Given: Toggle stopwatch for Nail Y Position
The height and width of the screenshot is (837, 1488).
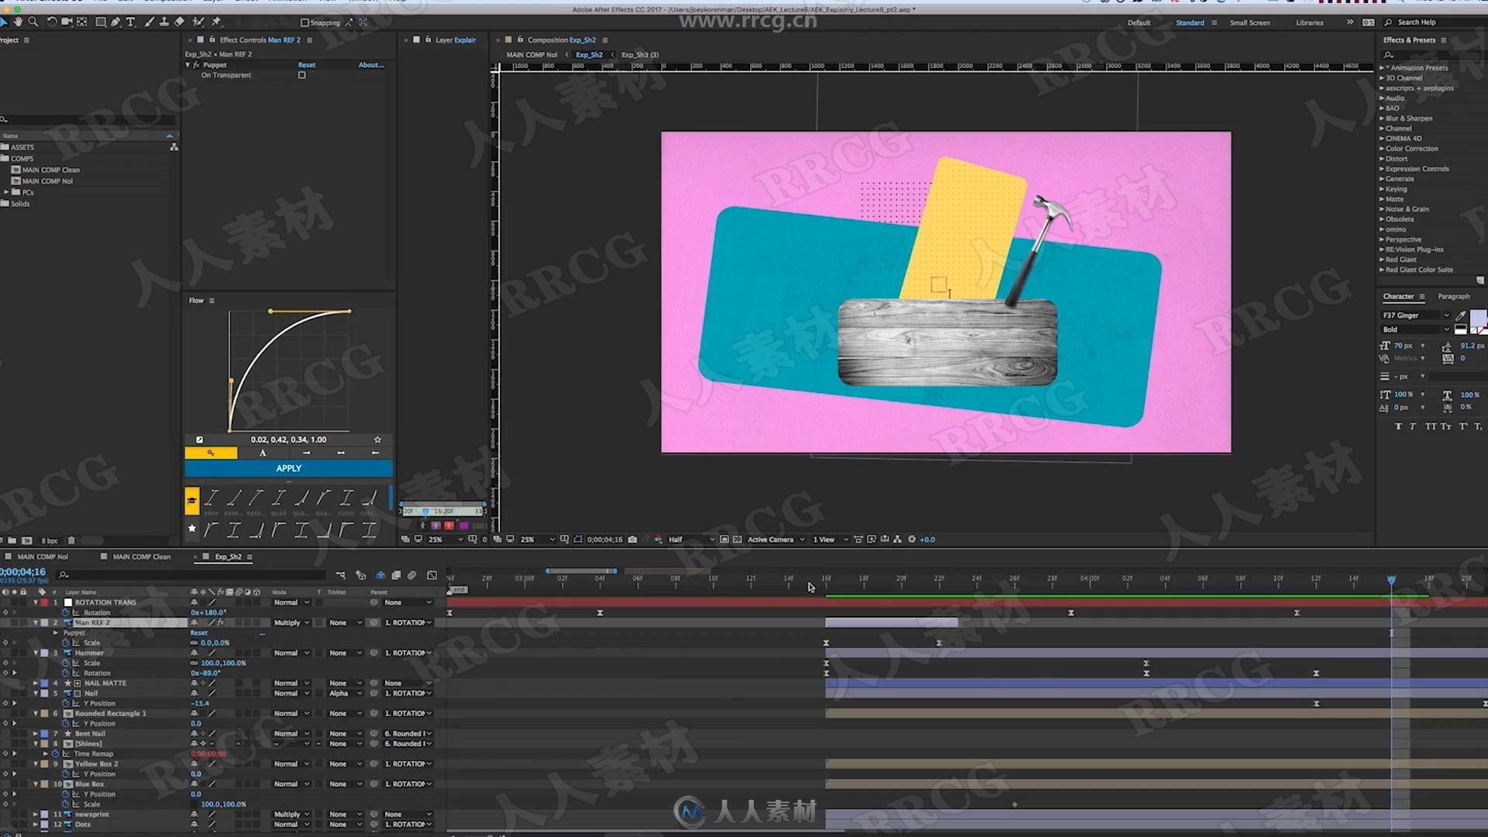Looking at the screenshot, I should [x=66, y=703].
